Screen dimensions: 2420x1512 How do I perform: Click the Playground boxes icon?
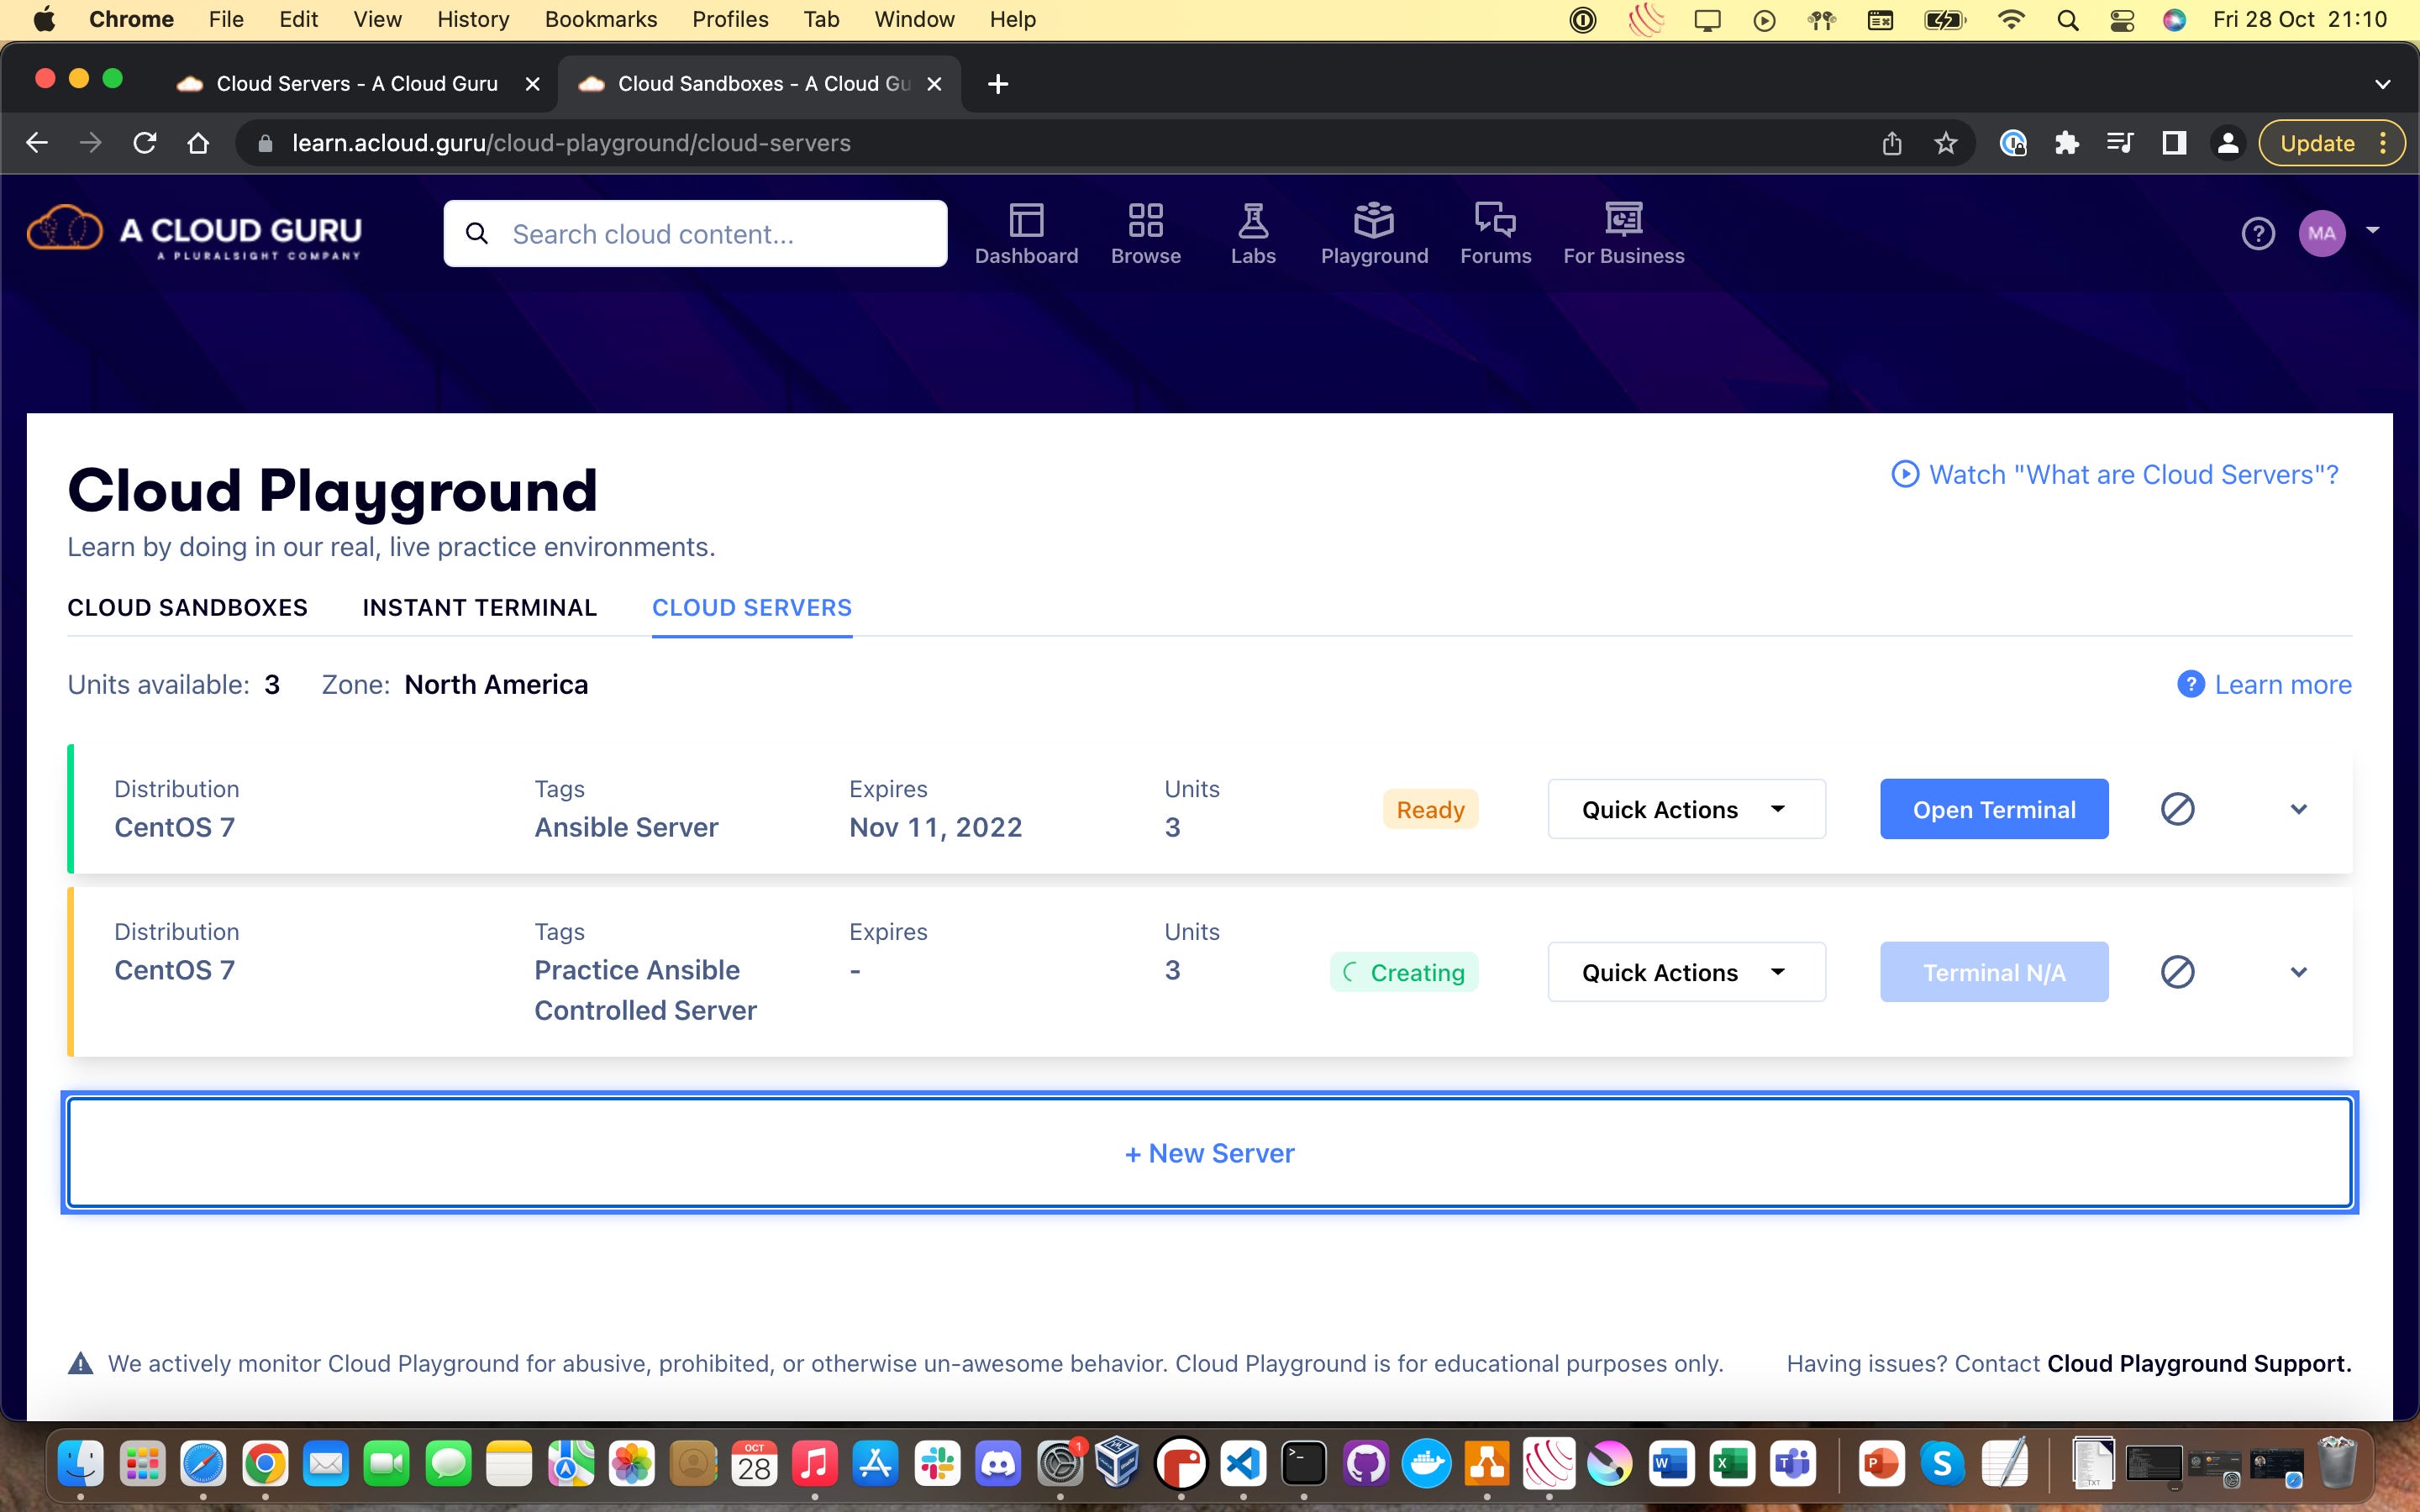[x=1373, y=221]
